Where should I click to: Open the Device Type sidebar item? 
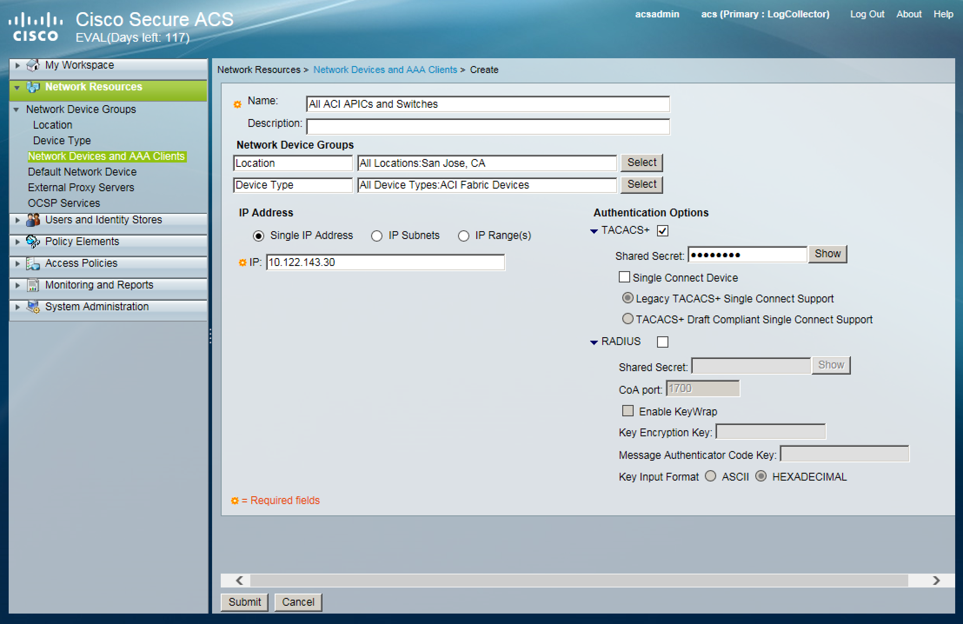[62, 141]
